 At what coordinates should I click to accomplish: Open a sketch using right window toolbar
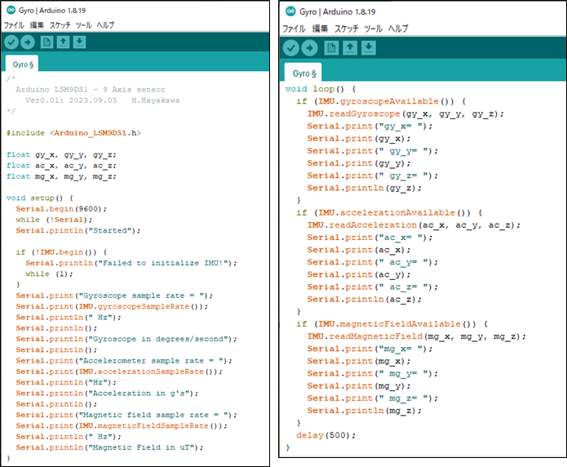click(x=350, y=48)
